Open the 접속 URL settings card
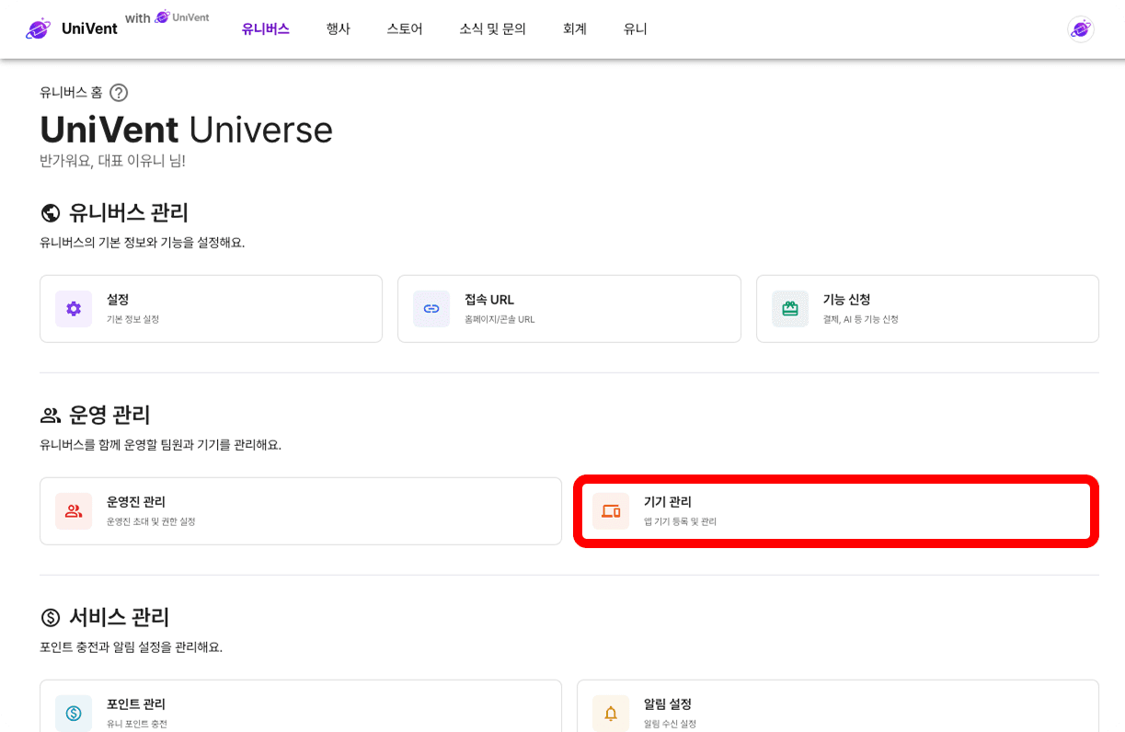 point(568,309)
